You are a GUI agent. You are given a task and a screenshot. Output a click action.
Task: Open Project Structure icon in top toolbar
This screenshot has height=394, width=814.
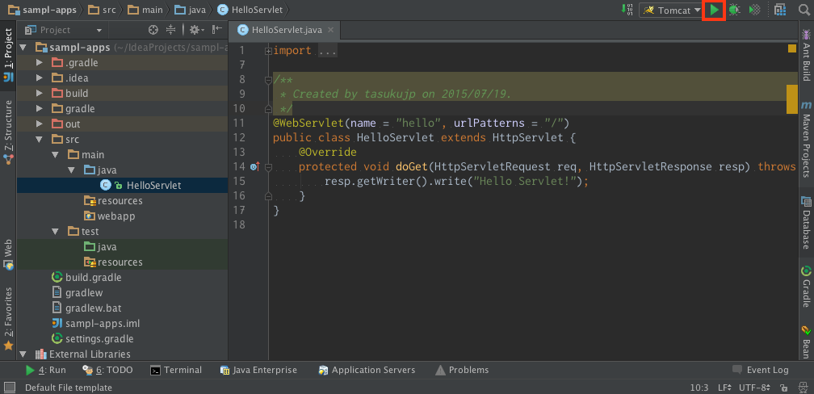pyautogui.click(x=780, y=10)
